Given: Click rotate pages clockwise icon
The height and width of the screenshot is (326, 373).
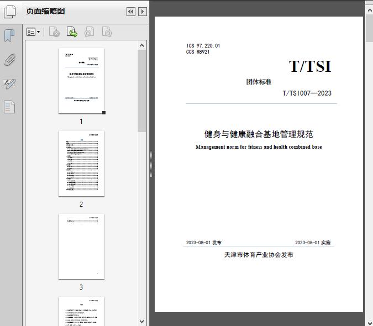Looking at the screenshot, I should click(x=107, y=32).
